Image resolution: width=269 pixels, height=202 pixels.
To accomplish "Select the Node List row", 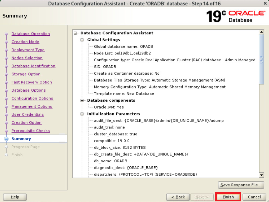I will [x=122, y=53].
